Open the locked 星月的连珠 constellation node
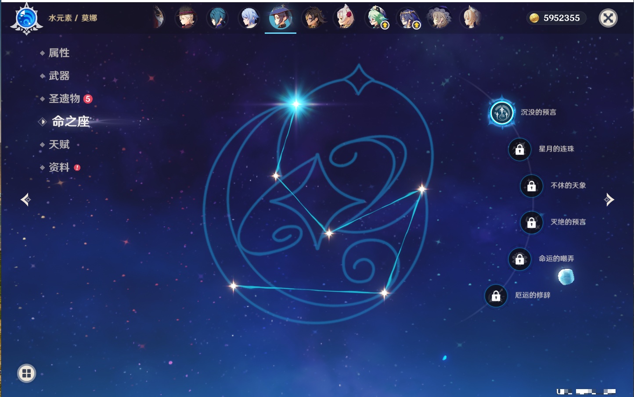Image resolution: width=634 pixels, height=397 pixels. coord(520,149)
